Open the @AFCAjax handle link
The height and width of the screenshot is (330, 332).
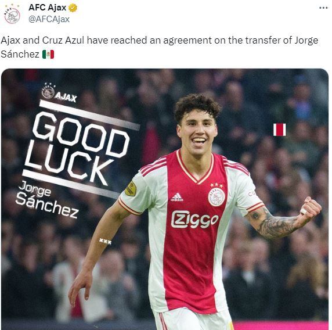[49, 19]
